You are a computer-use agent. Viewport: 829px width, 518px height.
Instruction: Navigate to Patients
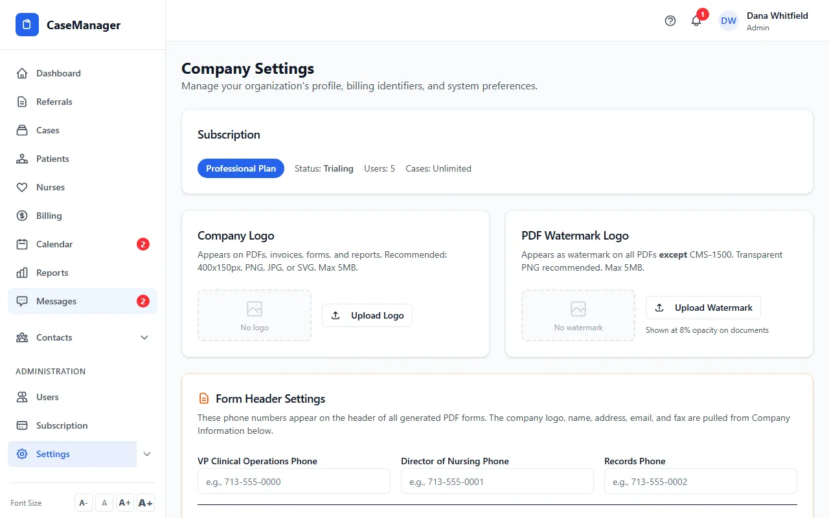click(x=82, y=159)
